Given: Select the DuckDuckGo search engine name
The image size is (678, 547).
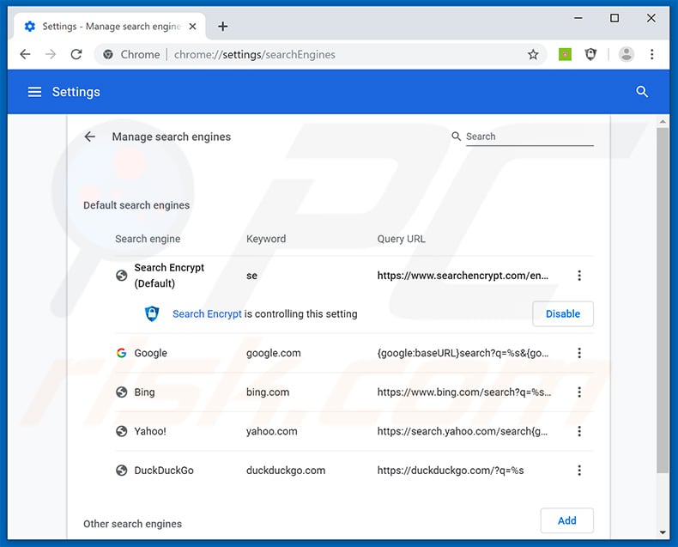Looking at the screenshot, I should [164, 471].
